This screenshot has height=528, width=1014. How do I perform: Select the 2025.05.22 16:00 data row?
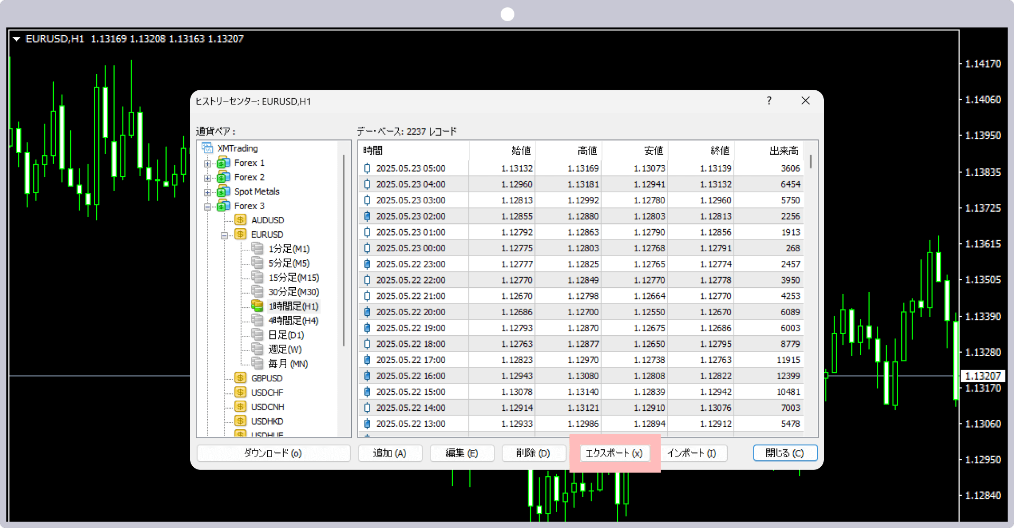tap(581, 376)
